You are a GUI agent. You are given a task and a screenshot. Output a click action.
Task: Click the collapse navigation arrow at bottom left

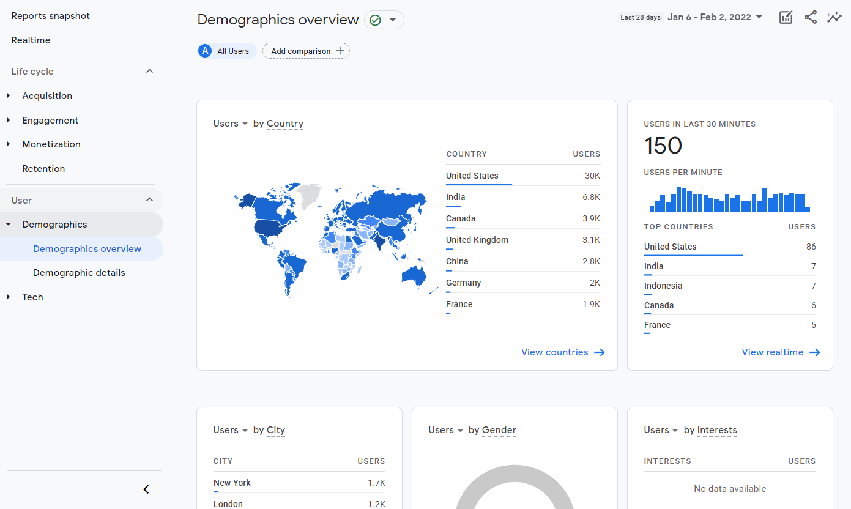point(146,489)
